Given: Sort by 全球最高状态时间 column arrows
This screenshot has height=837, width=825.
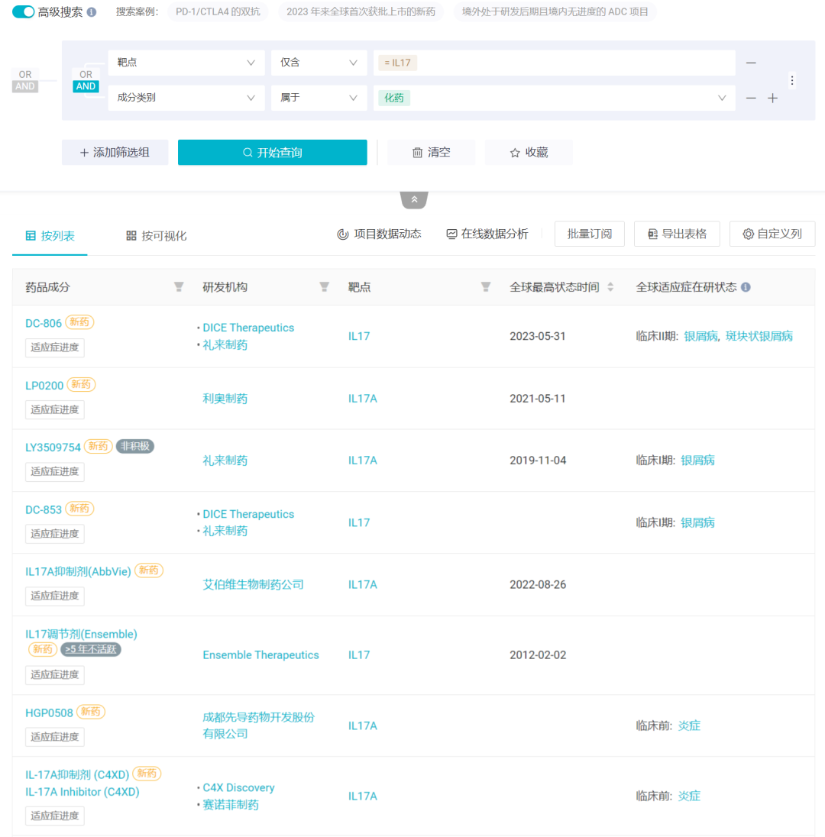Looking at the screenshot, I should click(x=610, y=287).
